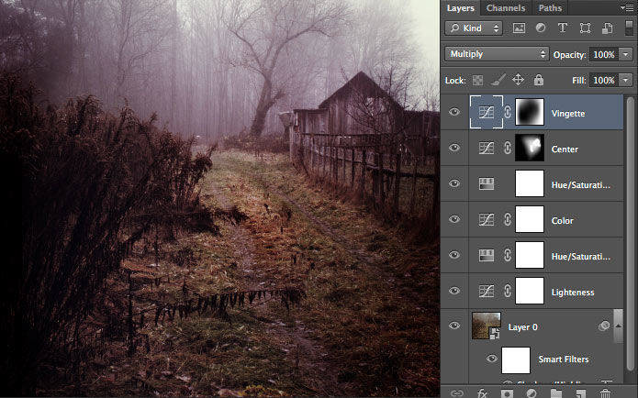Select Smart Filters mask thumbnail
This screenshot has width=638, height=398.
pyautogui.click(x=516, y=359)
